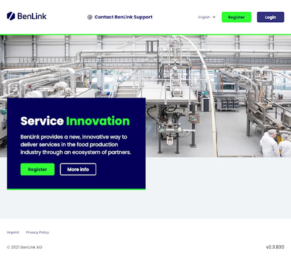291x259 pixels.
Task: Click the BenLink description paragraph text
Action: (x=76, y=144)
